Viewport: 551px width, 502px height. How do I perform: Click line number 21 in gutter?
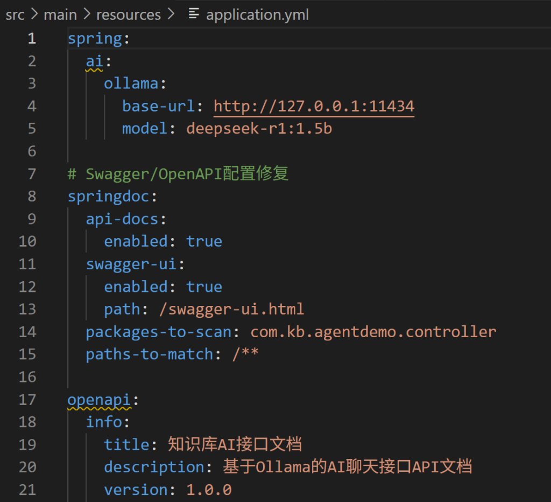pyautogui.click(x=27, y=490)
